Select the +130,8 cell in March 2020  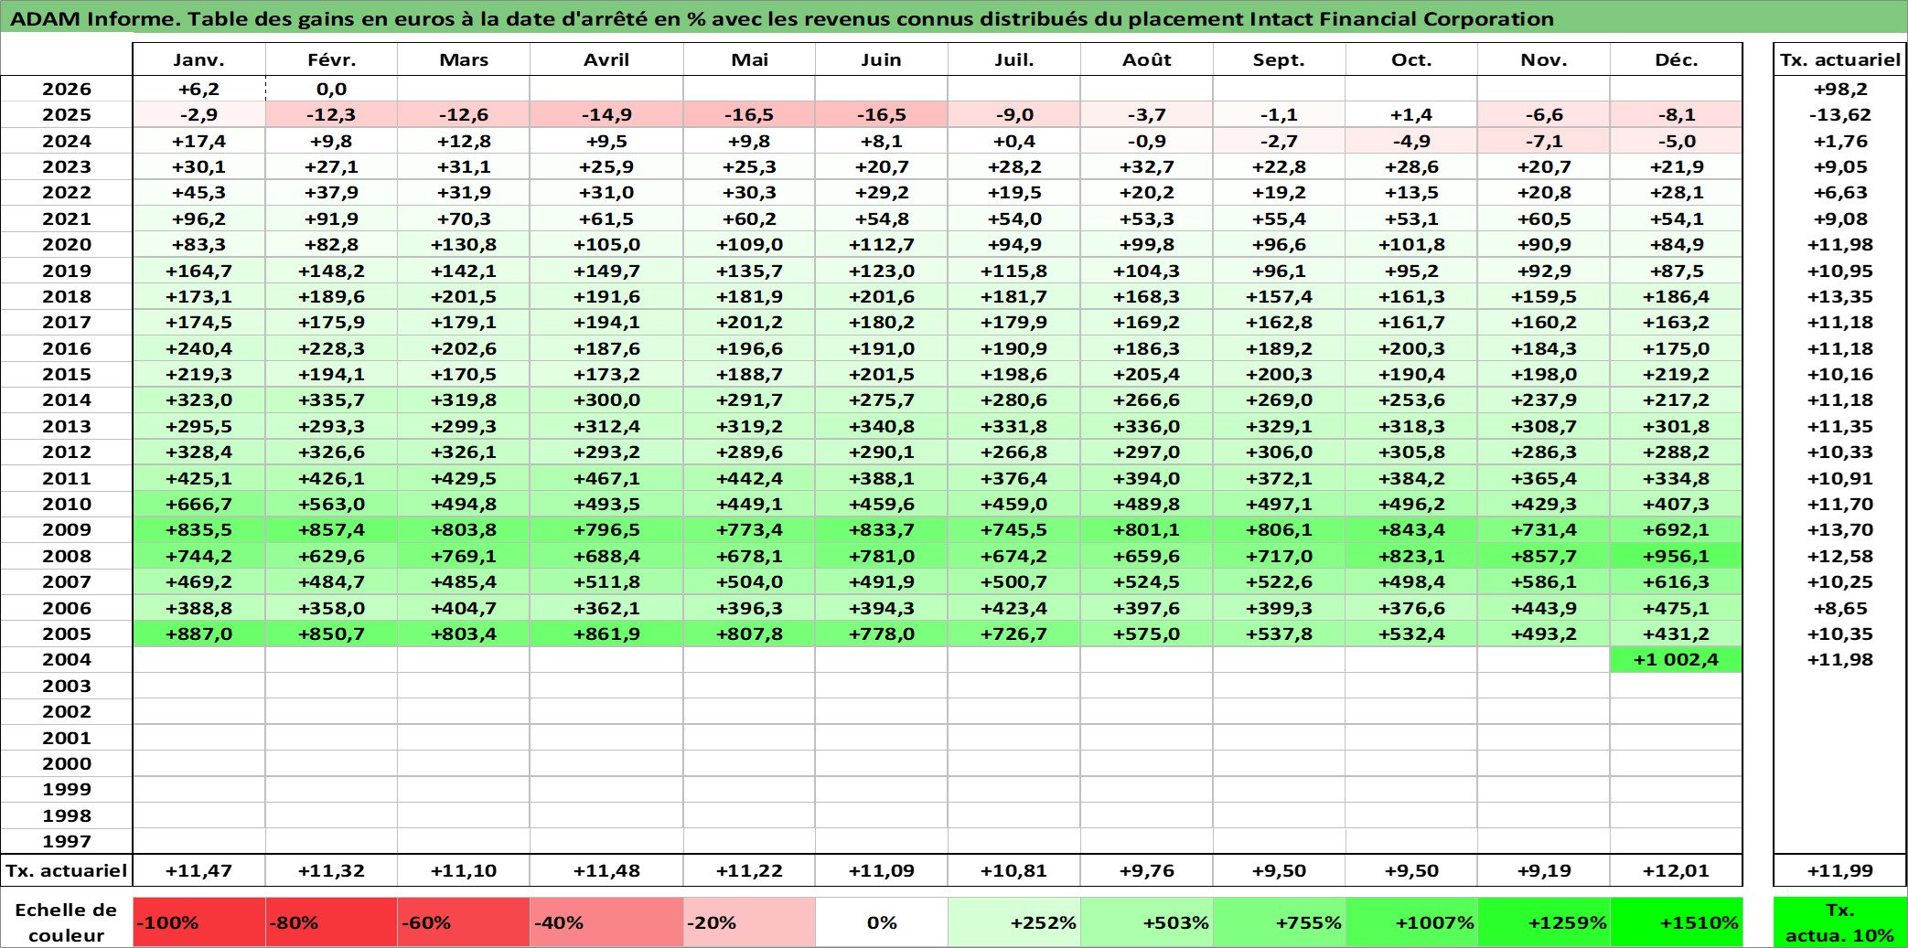pos(464,244)
